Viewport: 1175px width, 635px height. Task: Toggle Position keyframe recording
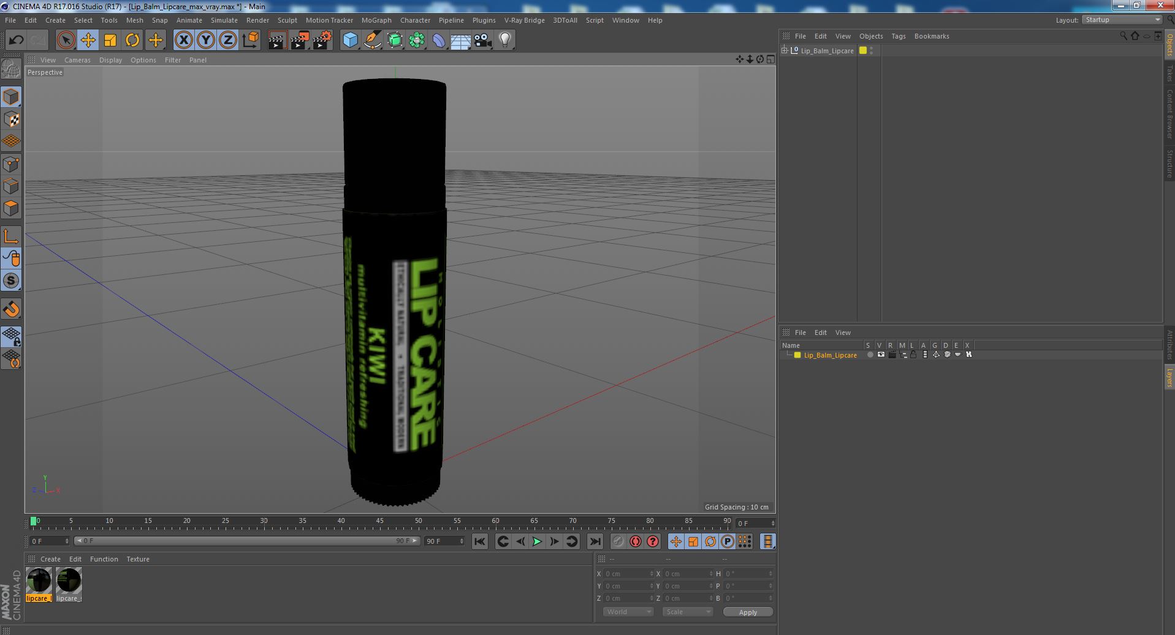coord(675,541)
